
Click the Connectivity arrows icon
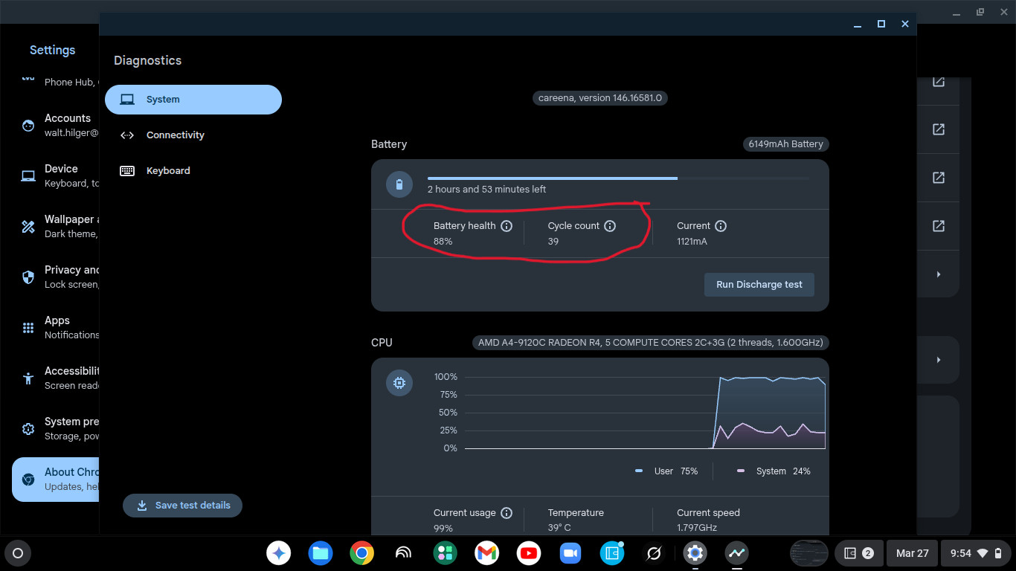(127, 135)
